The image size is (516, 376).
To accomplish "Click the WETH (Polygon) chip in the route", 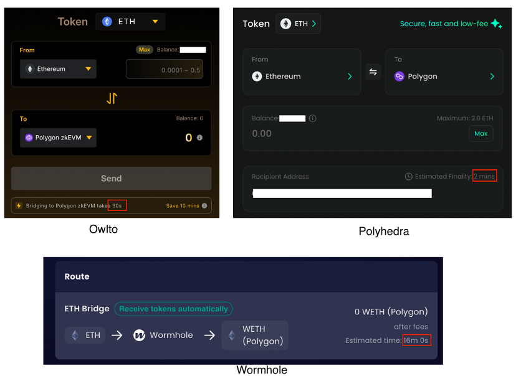I will point(254,335).
